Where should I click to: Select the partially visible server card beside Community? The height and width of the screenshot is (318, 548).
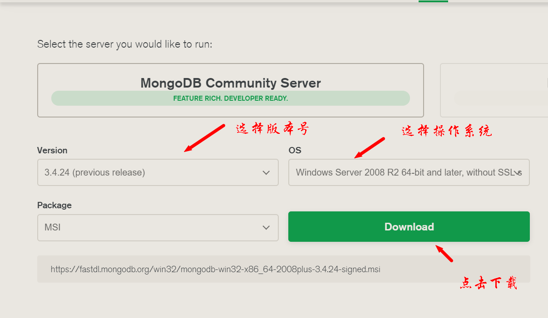click(494, 90)
